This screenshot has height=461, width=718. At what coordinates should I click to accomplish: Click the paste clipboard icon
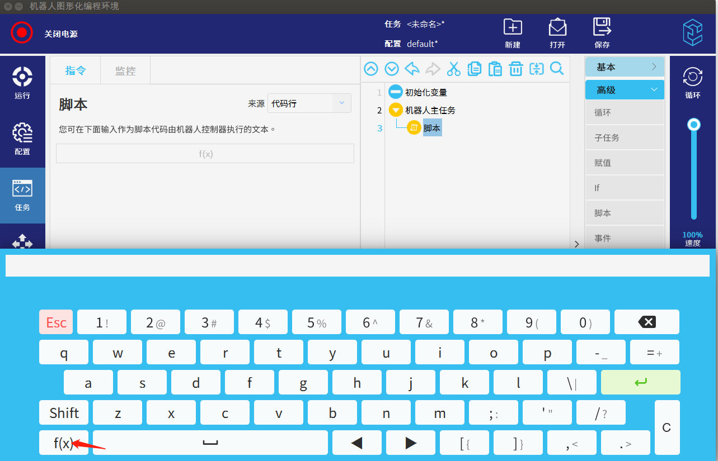click(495, 69)
